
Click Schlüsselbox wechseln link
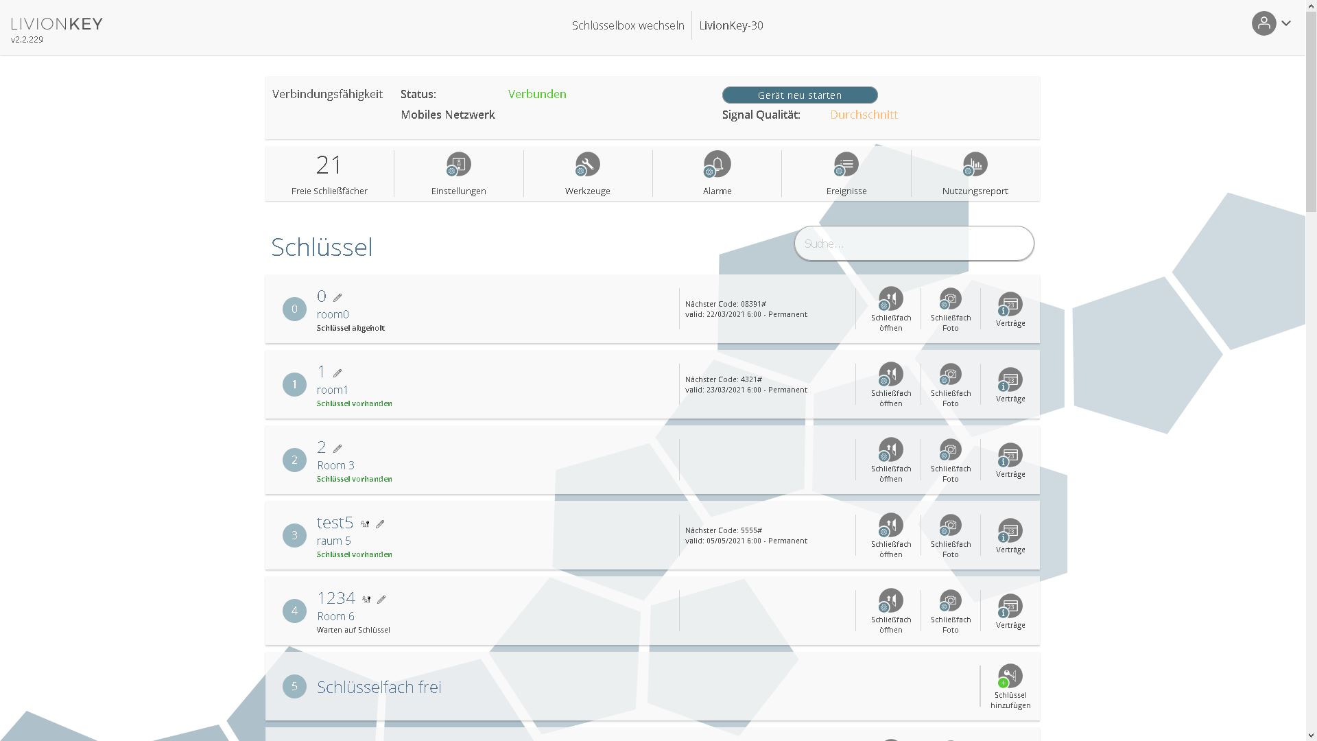pos(628,25)
